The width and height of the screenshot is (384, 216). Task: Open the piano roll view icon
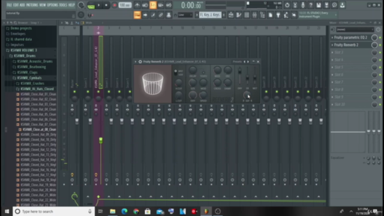coord(239,15)
